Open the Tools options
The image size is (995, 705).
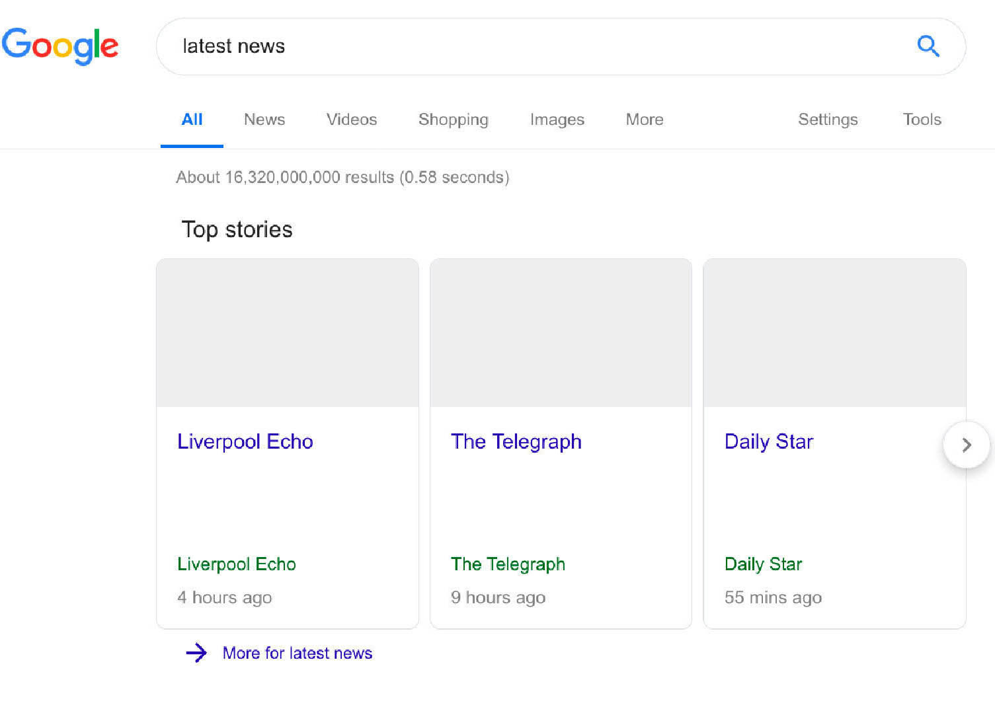point(921,120)
